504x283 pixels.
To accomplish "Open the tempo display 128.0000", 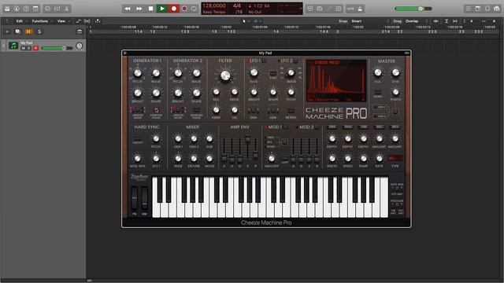I will pos(214,6).
